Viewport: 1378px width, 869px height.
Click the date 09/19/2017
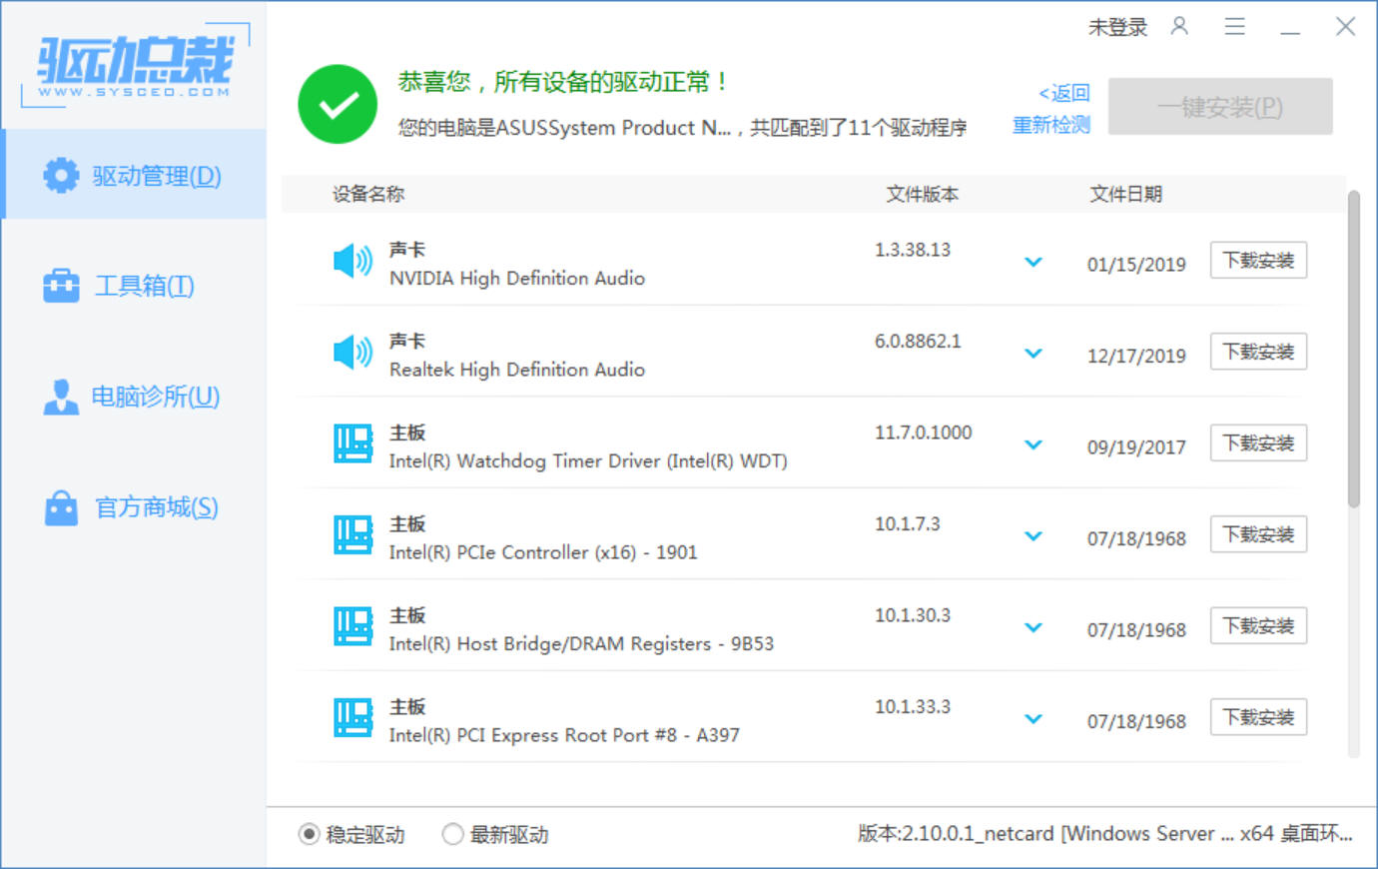click(x=1136, y=447)
